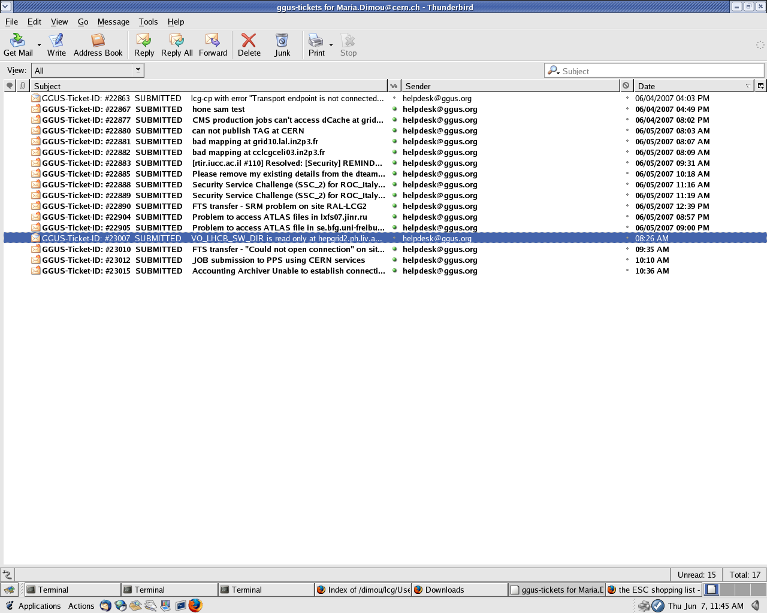This screenshot has height=613, width=767.
Task: Sort messages by Sender column header
Action: click(509, 86)
